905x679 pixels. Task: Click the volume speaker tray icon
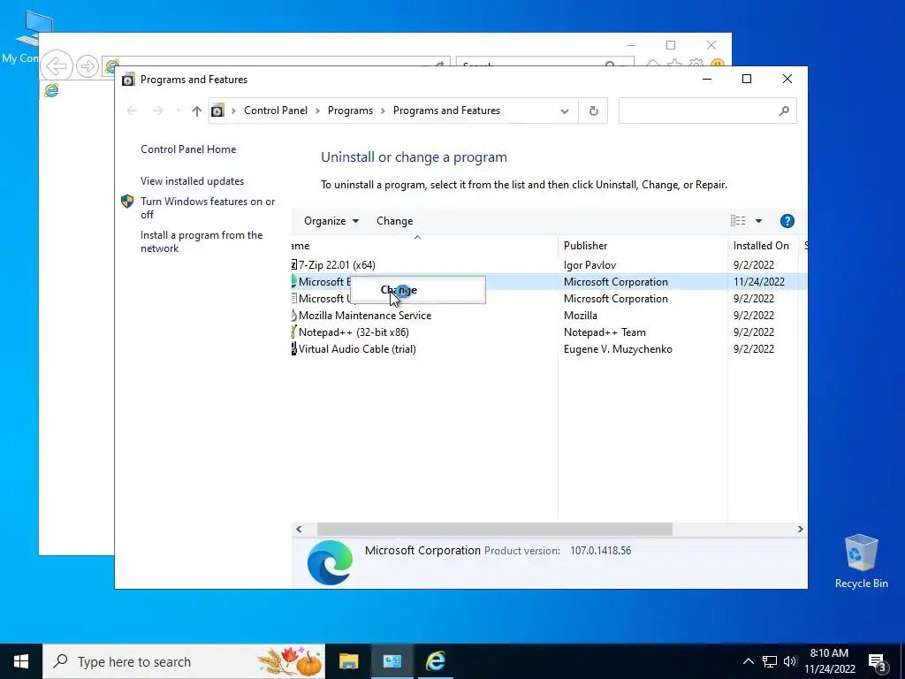[790, 661]
